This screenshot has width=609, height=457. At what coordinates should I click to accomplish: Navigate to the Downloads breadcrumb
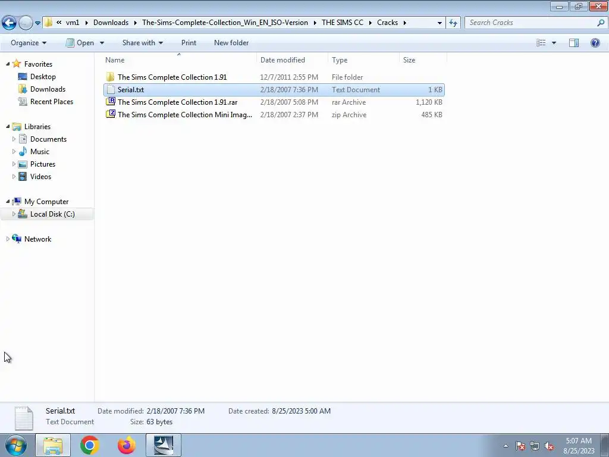tap(111, 23)
